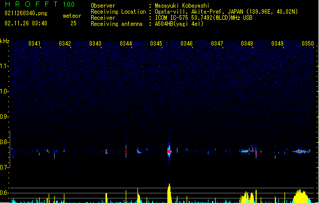Viewport: 319px width, 203px height.
Task: Click the 0349 time marker
Action: tap(277, 44)
